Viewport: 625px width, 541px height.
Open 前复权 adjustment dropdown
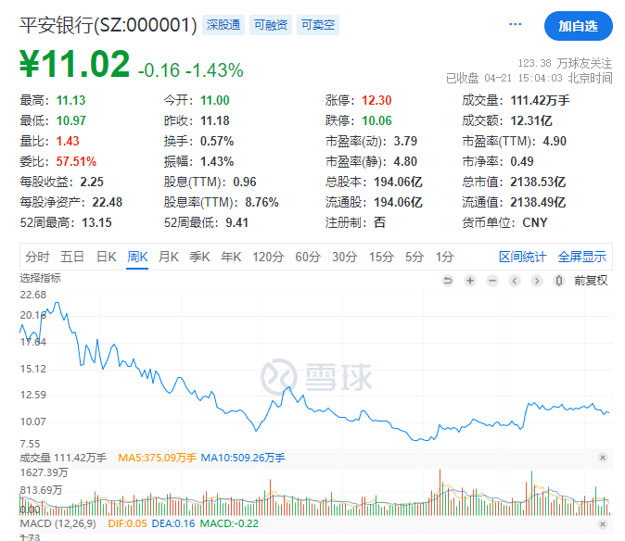591,281
